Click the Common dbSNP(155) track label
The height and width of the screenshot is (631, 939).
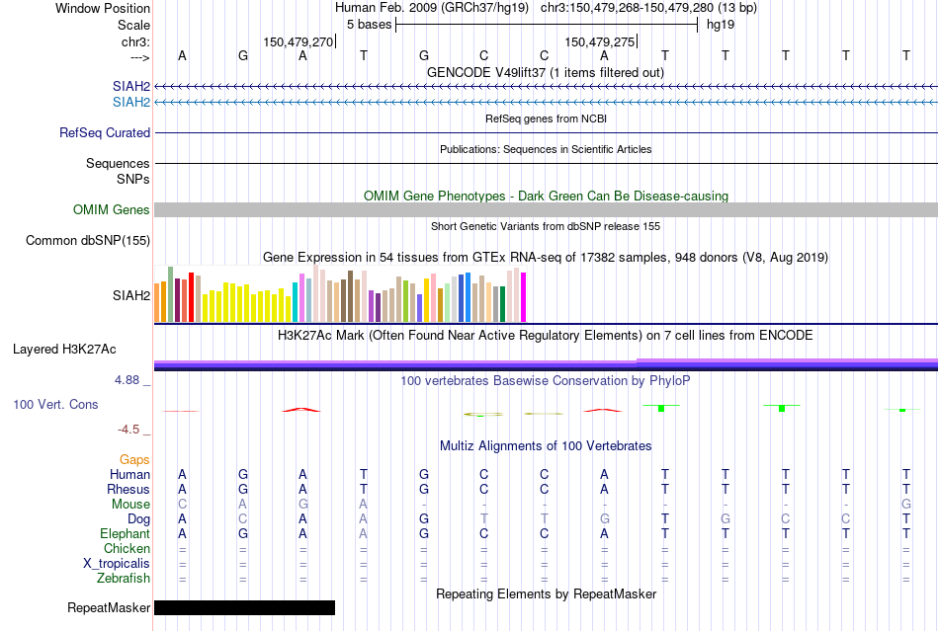click(x=87, y=240)
